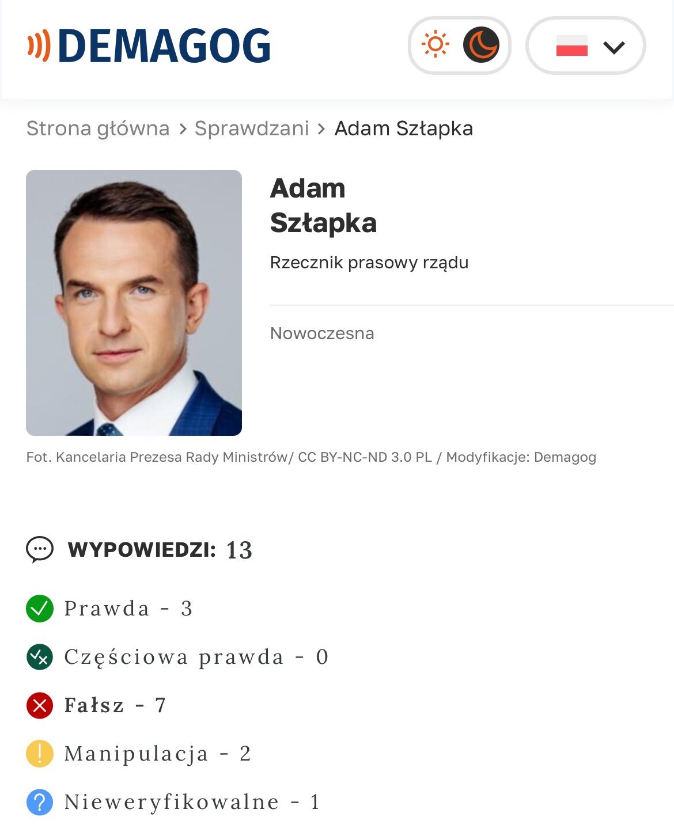The width and height of the screenshot is (674, 836).
Task: Click the Demagog logo
Action: pyautogui.click(x=149, y=45)
